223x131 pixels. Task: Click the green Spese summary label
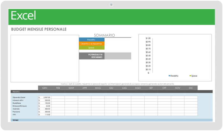click(92, 48)
